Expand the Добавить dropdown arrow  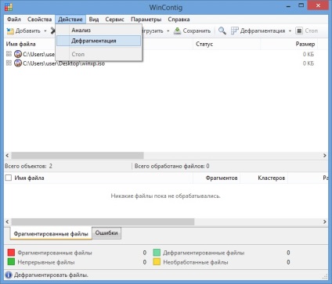pyautogui.click(x=45, y=31)
